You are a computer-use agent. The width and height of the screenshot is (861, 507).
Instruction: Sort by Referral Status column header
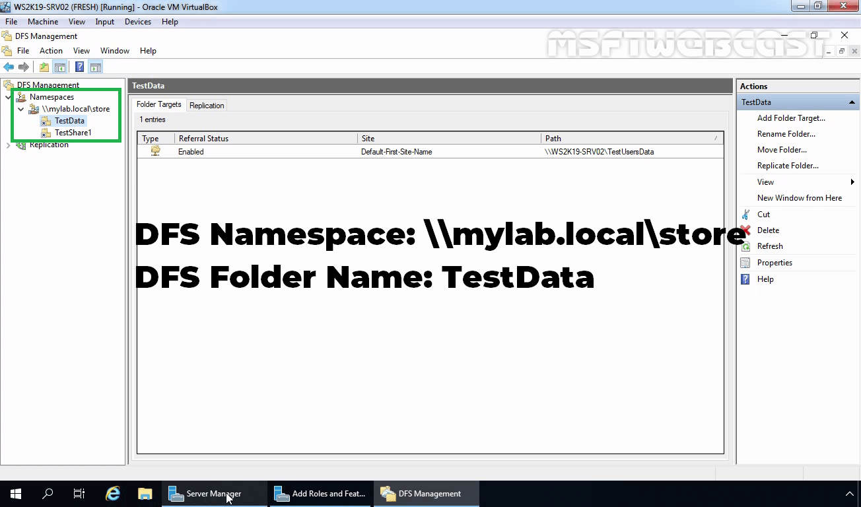point(266,139)
